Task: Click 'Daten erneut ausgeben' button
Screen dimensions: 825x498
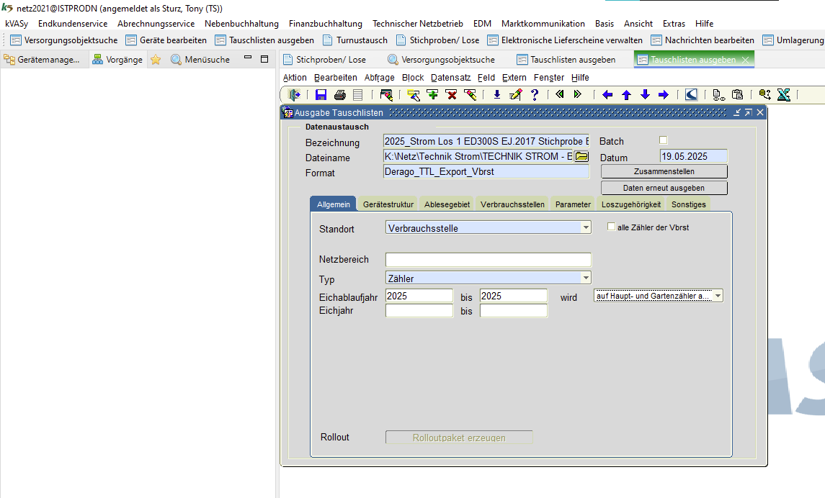Action: pyautogui.click(x=664, y=188)
